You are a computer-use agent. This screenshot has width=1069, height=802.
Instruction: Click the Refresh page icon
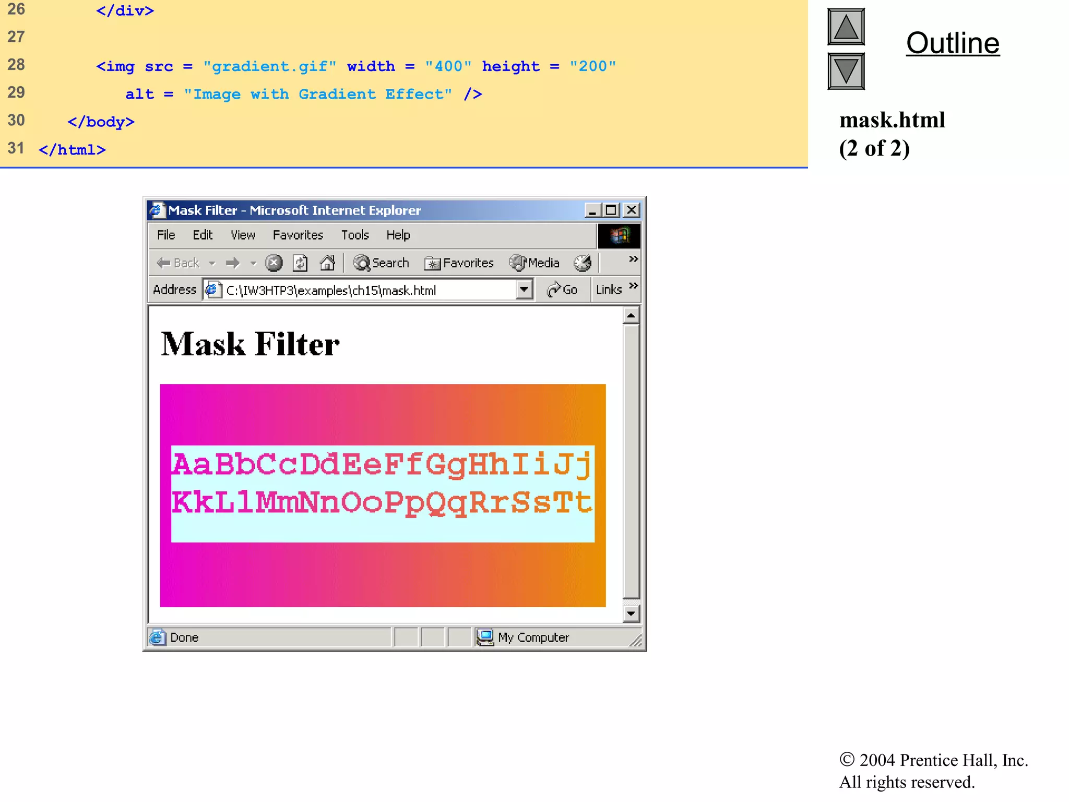(300, 263)
